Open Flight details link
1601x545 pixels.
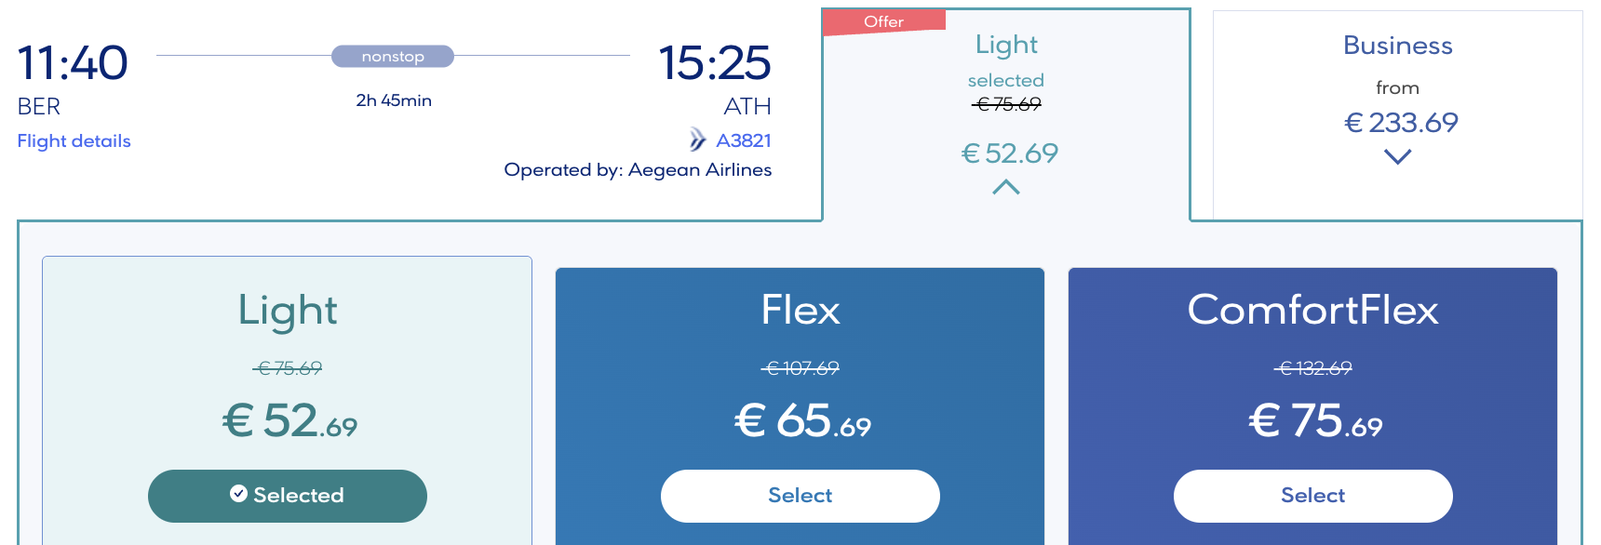(x=74, y=140)
